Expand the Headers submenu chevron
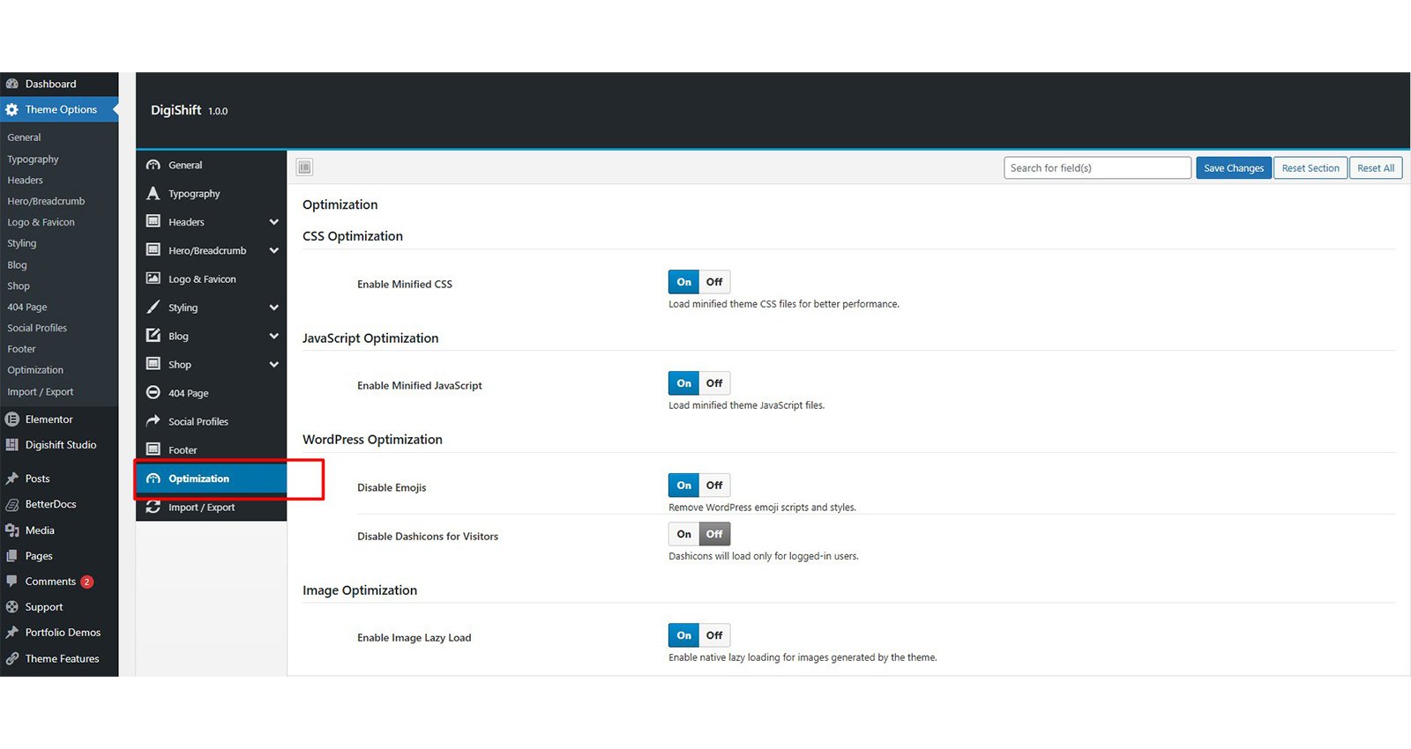 coord(273,222)
